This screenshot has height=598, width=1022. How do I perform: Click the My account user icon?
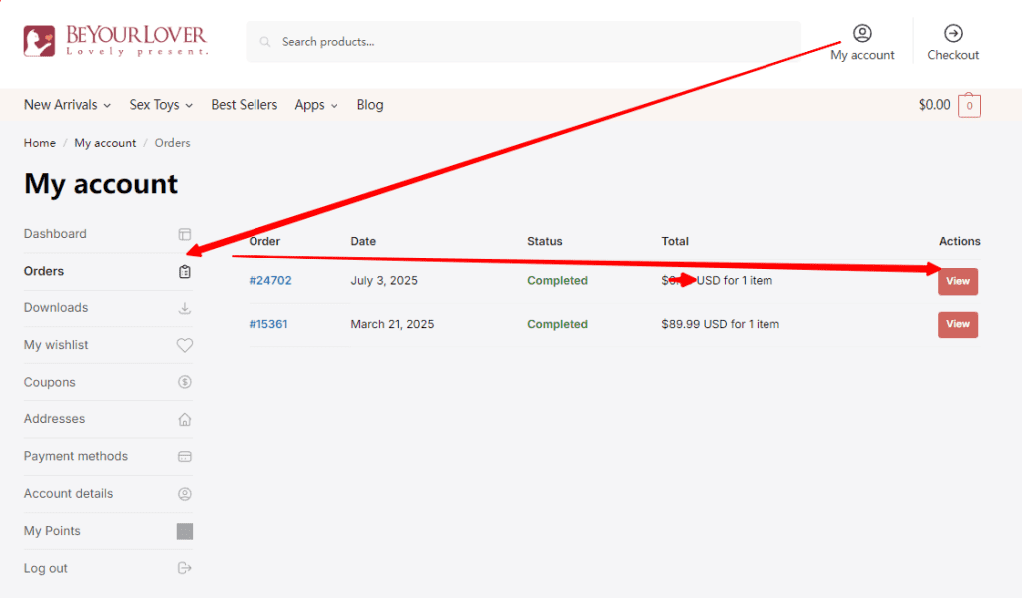click(x=862, y=33)
